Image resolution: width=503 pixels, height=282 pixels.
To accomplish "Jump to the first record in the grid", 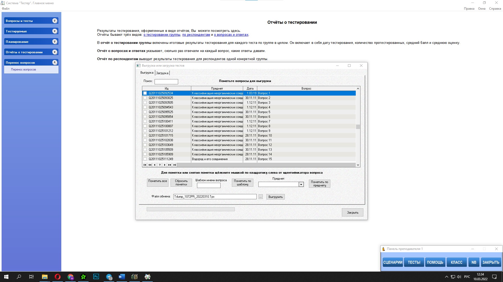I will coord(145,165).
